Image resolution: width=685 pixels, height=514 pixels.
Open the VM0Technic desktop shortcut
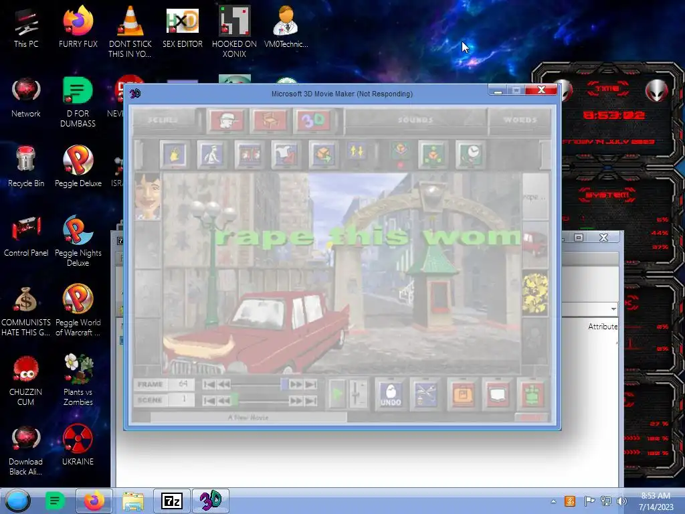coord(286,27)
